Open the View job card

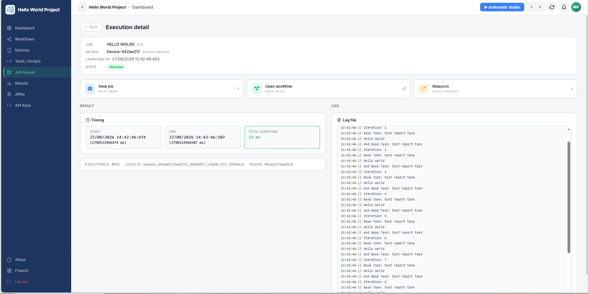(x=162, y=89)
